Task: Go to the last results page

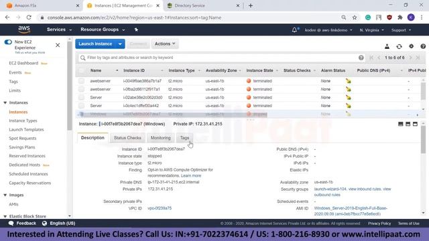Action: point(418,58)
